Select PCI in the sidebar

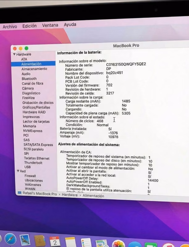point(26,135)
